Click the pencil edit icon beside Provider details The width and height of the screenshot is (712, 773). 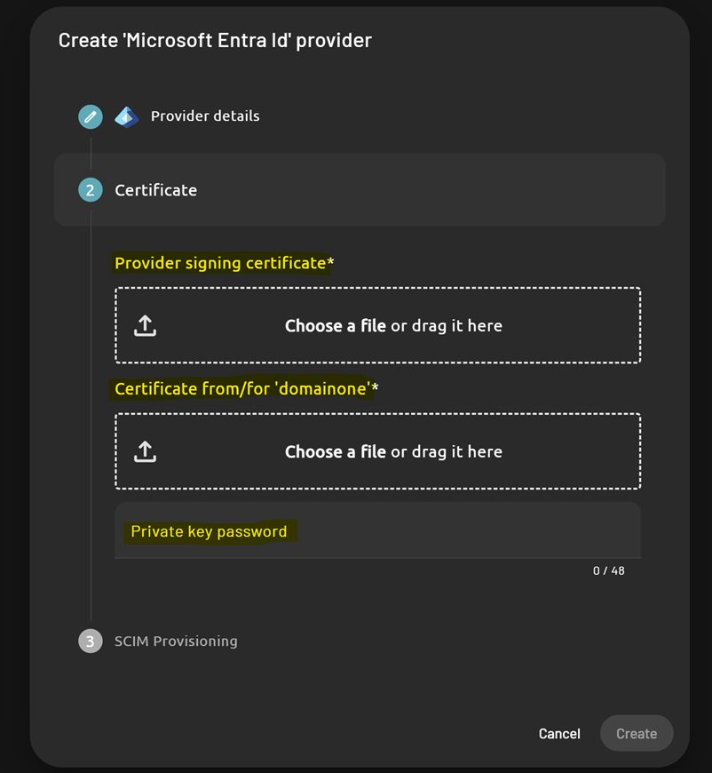coord(90,116)
